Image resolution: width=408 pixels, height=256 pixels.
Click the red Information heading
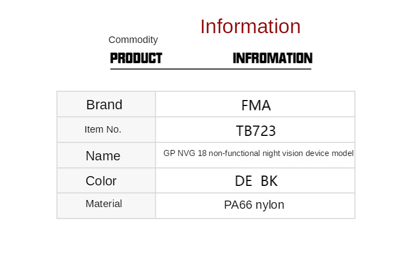[250, 27]
